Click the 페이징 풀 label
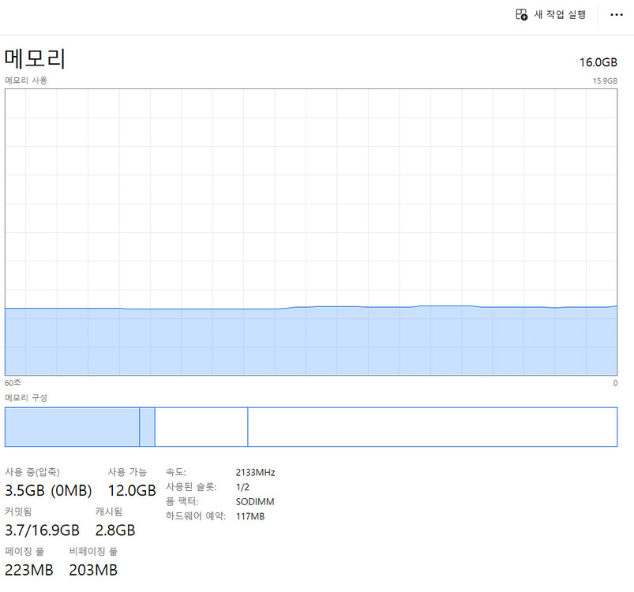Viewport: 634px width, 592px height. tap(24, 551)
